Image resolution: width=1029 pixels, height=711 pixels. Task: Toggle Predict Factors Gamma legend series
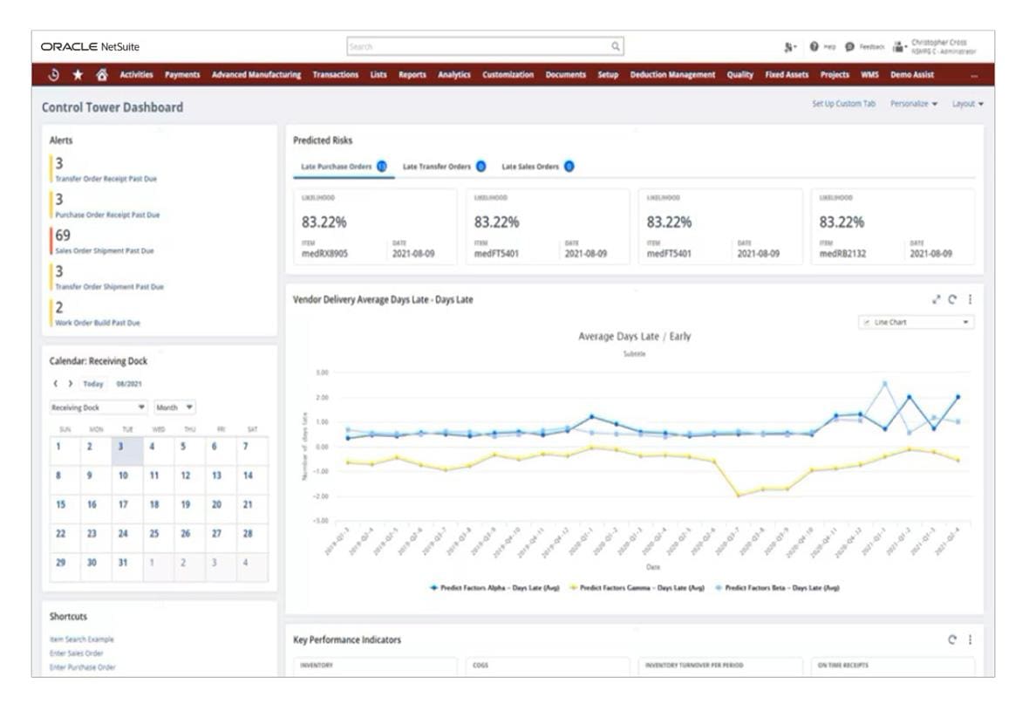637,588
